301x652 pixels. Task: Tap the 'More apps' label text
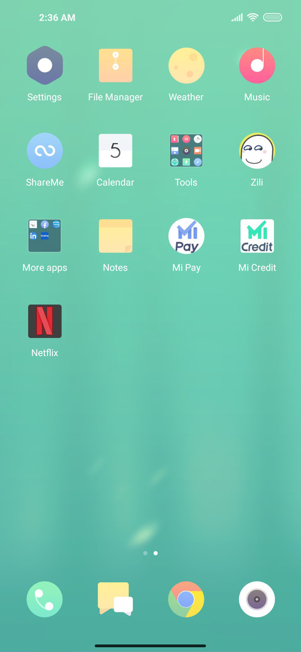click(45, 268)
